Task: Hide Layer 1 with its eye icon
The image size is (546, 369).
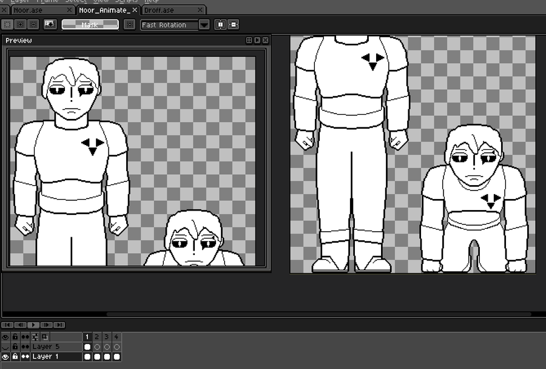Action: pos(5,356)
